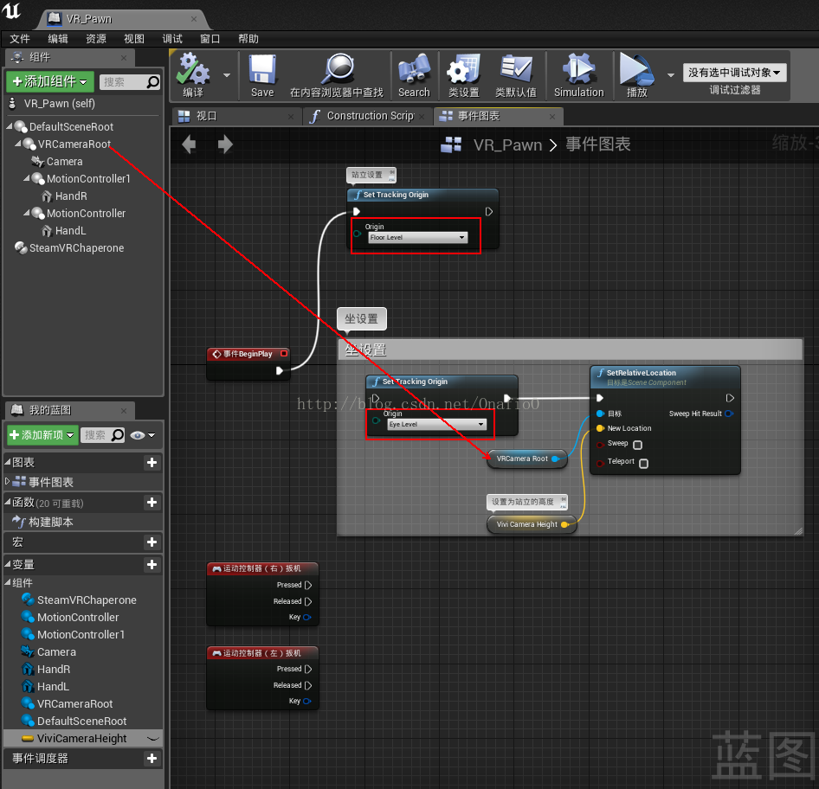Click VR_Pawn breadcrumb in graph header

click(507, 144)
